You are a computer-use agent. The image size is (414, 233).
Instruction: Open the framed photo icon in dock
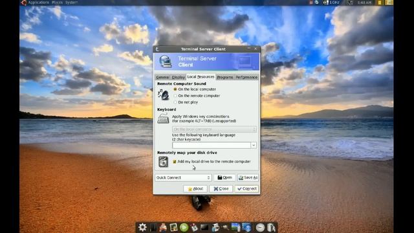173,227
